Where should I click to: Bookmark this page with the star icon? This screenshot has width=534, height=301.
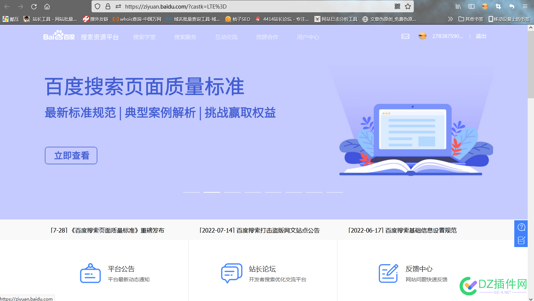(x=408, y=6)
